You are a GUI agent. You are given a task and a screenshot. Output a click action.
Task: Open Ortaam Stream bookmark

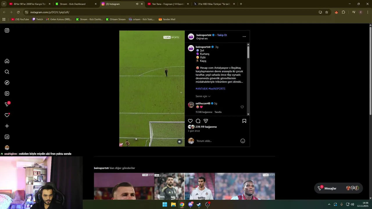point(116,19)
